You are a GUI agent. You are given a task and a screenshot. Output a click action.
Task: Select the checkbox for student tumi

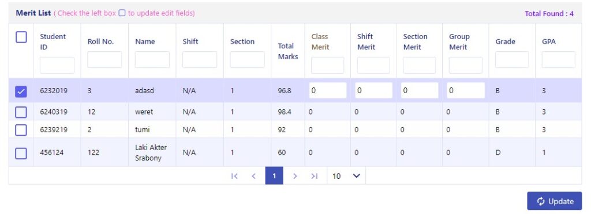(21, 130)
